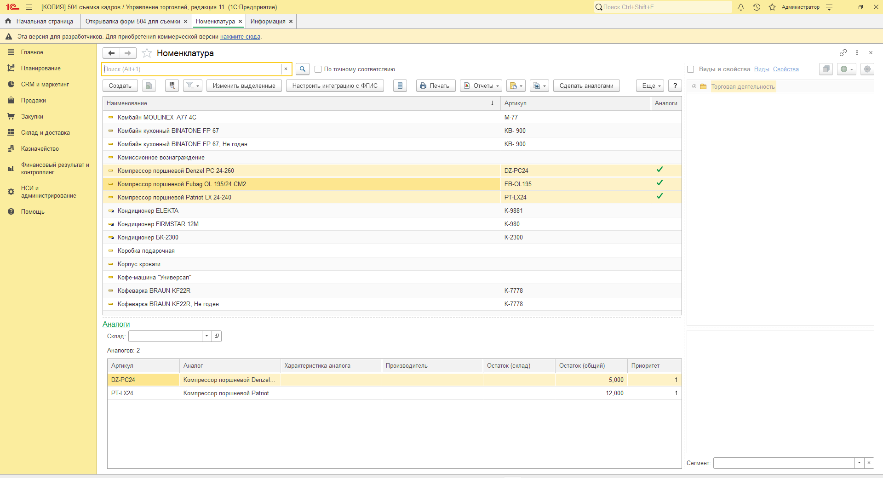The height and width of the screenshot is (478, 883).
Task: Toggle Виды и свойства checkbox
Action: click(x=690, y=69)
